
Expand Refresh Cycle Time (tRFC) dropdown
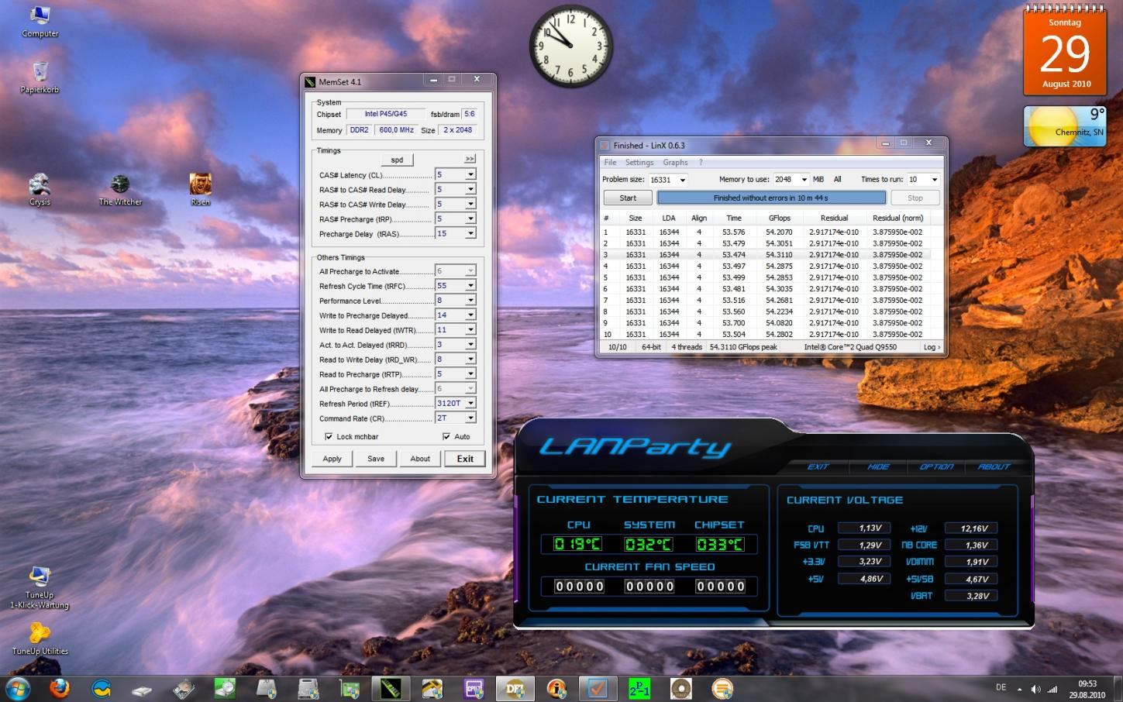click(x=470, y=286)
